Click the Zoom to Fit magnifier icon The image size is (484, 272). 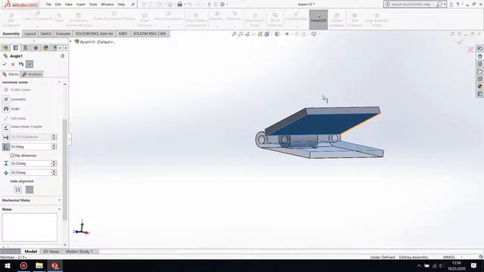pos(234,34)
